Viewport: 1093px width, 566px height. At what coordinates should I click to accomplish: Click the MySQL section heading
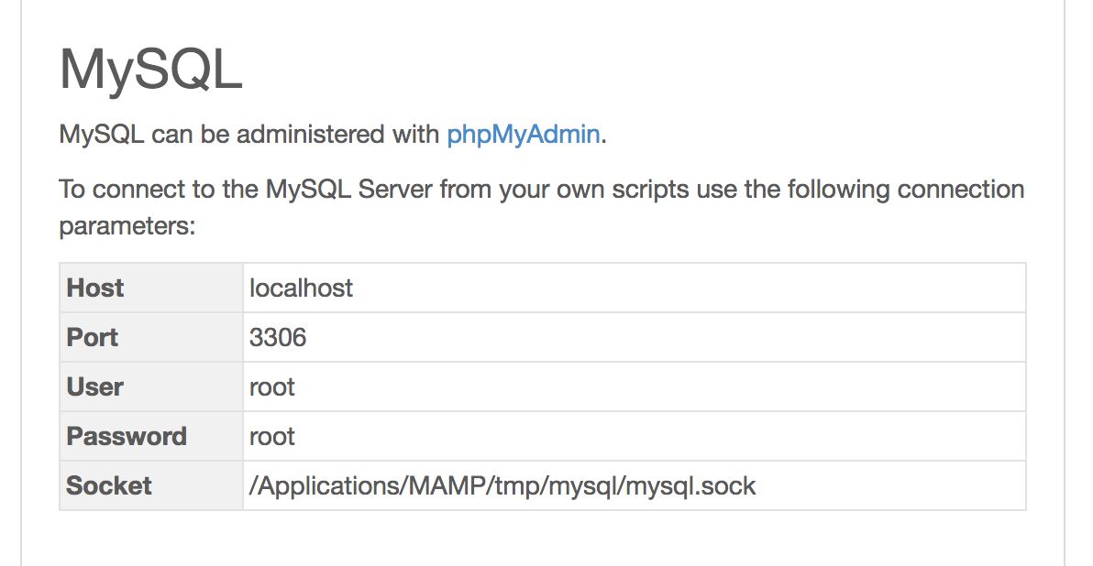[150, 69]
